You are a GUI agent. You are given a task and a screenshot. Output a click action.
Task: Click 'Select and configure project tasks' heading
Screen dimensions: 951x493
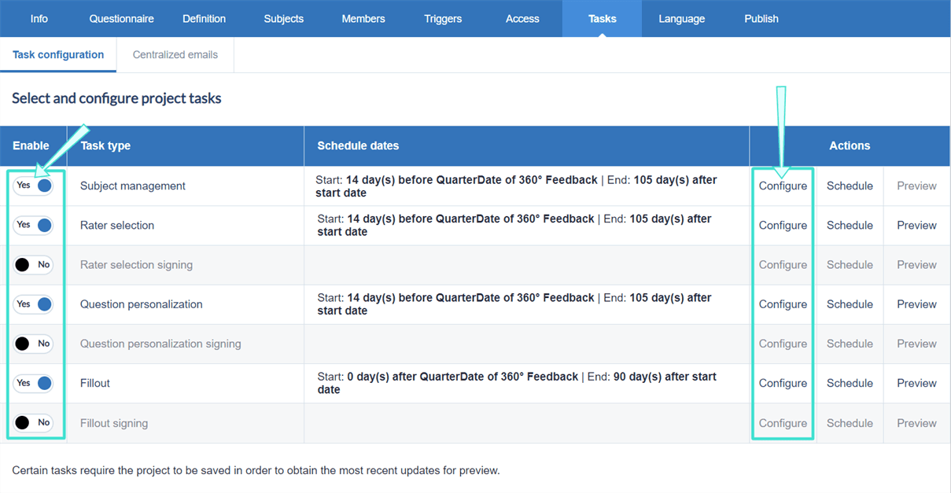coord(116,98)
